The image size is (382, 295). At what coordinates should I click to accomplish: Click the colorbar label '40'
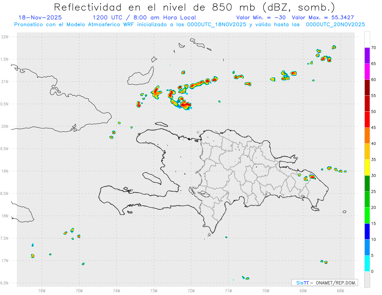373,144
